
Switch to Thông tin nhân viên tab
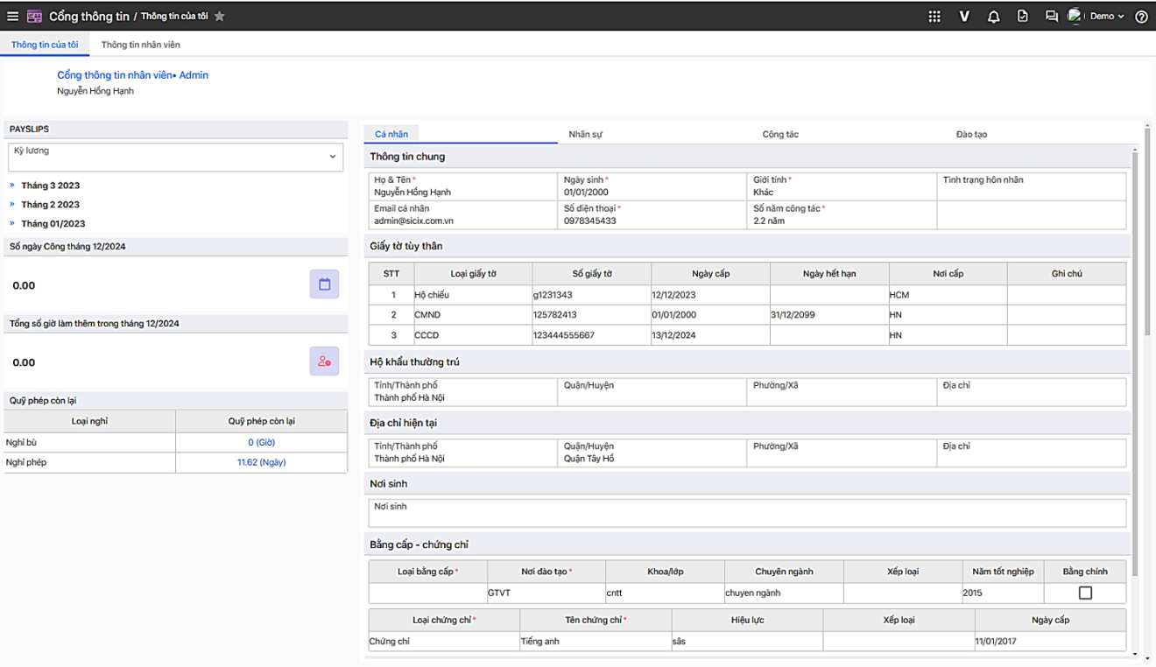(x=140, y=45)
